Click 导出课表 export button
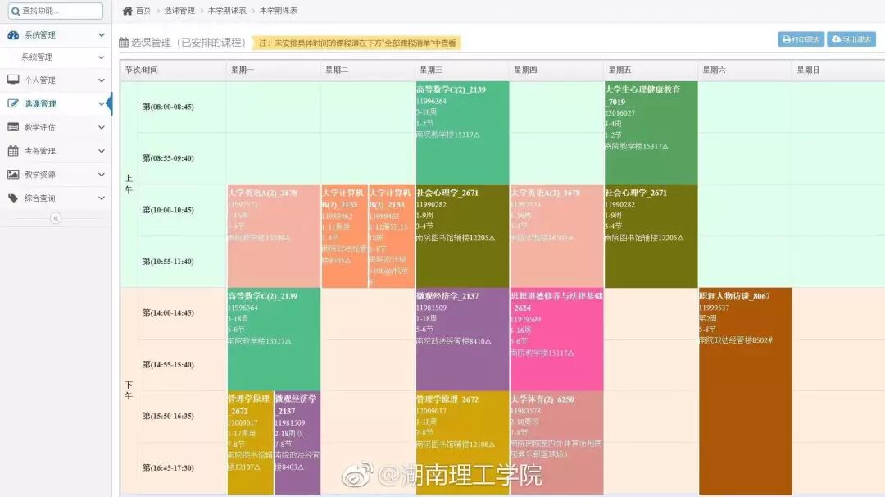The width and height of the screenshot is (885, 497). [x=851, y=39]
